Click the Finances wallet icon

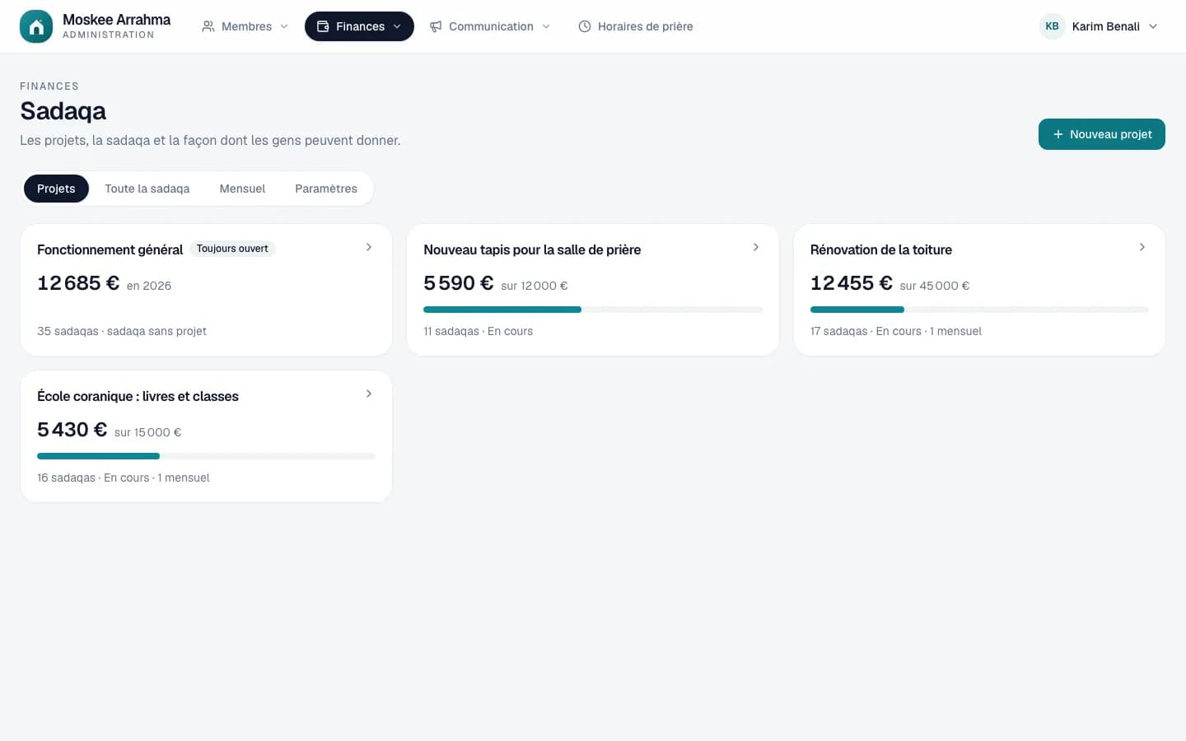323,26
